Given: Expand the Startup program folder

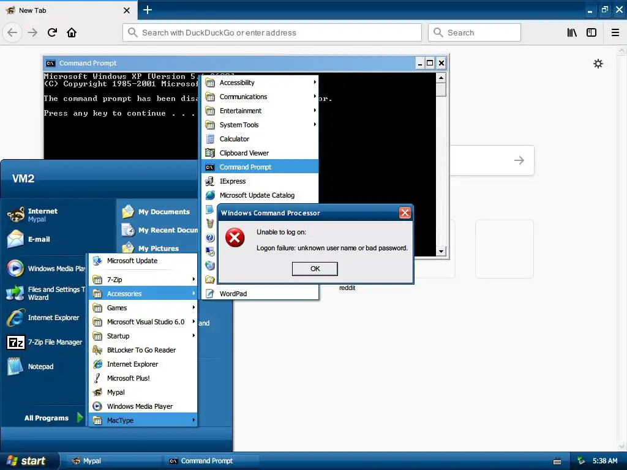Looking at the screenshot, I should [143, 336].
